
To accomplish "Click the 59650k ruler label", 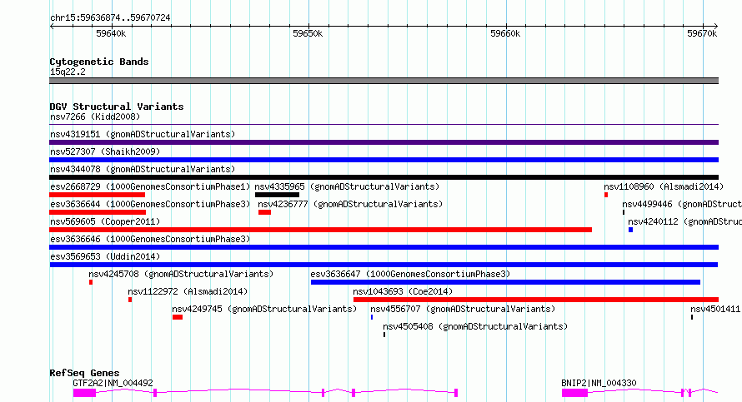I will pyautogui.click(x=308, y=33).
